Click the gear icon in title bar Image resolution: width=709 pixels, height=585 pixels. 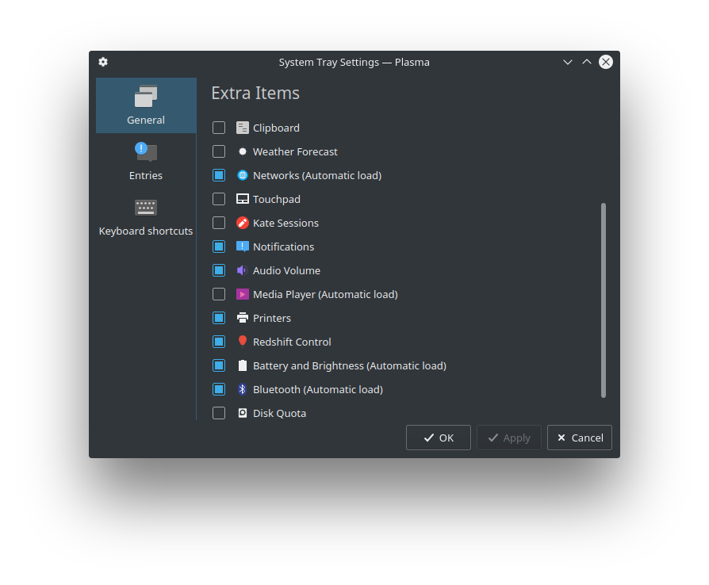pos(103,62)
